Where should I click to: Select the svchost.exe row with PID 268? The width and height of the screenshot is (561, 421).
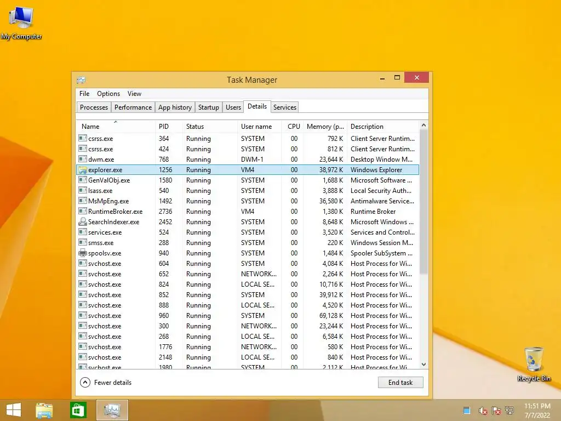pyautogui.click(x=248, y=336)
